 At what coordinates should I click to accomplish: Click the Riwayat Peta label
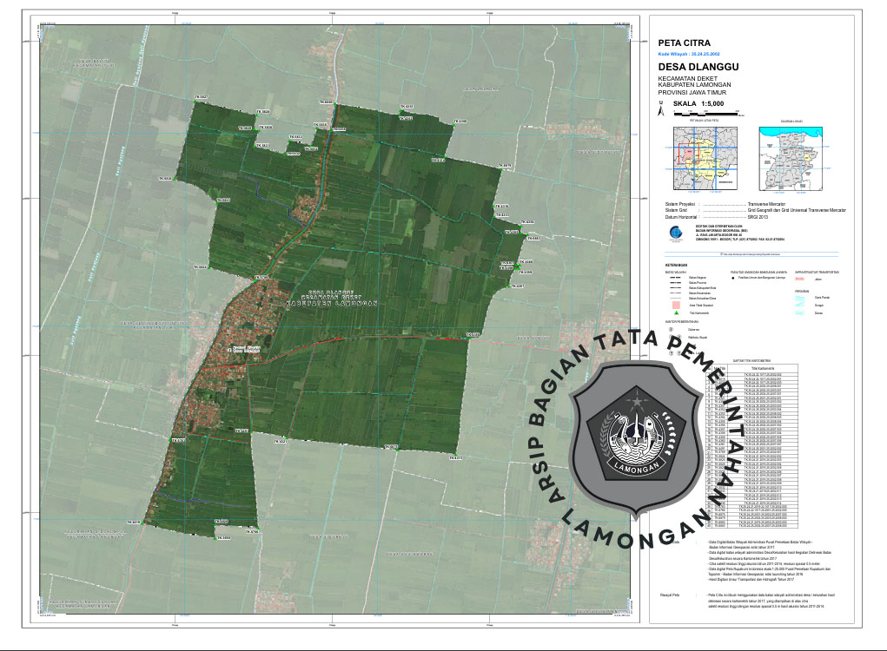(668, 595)
